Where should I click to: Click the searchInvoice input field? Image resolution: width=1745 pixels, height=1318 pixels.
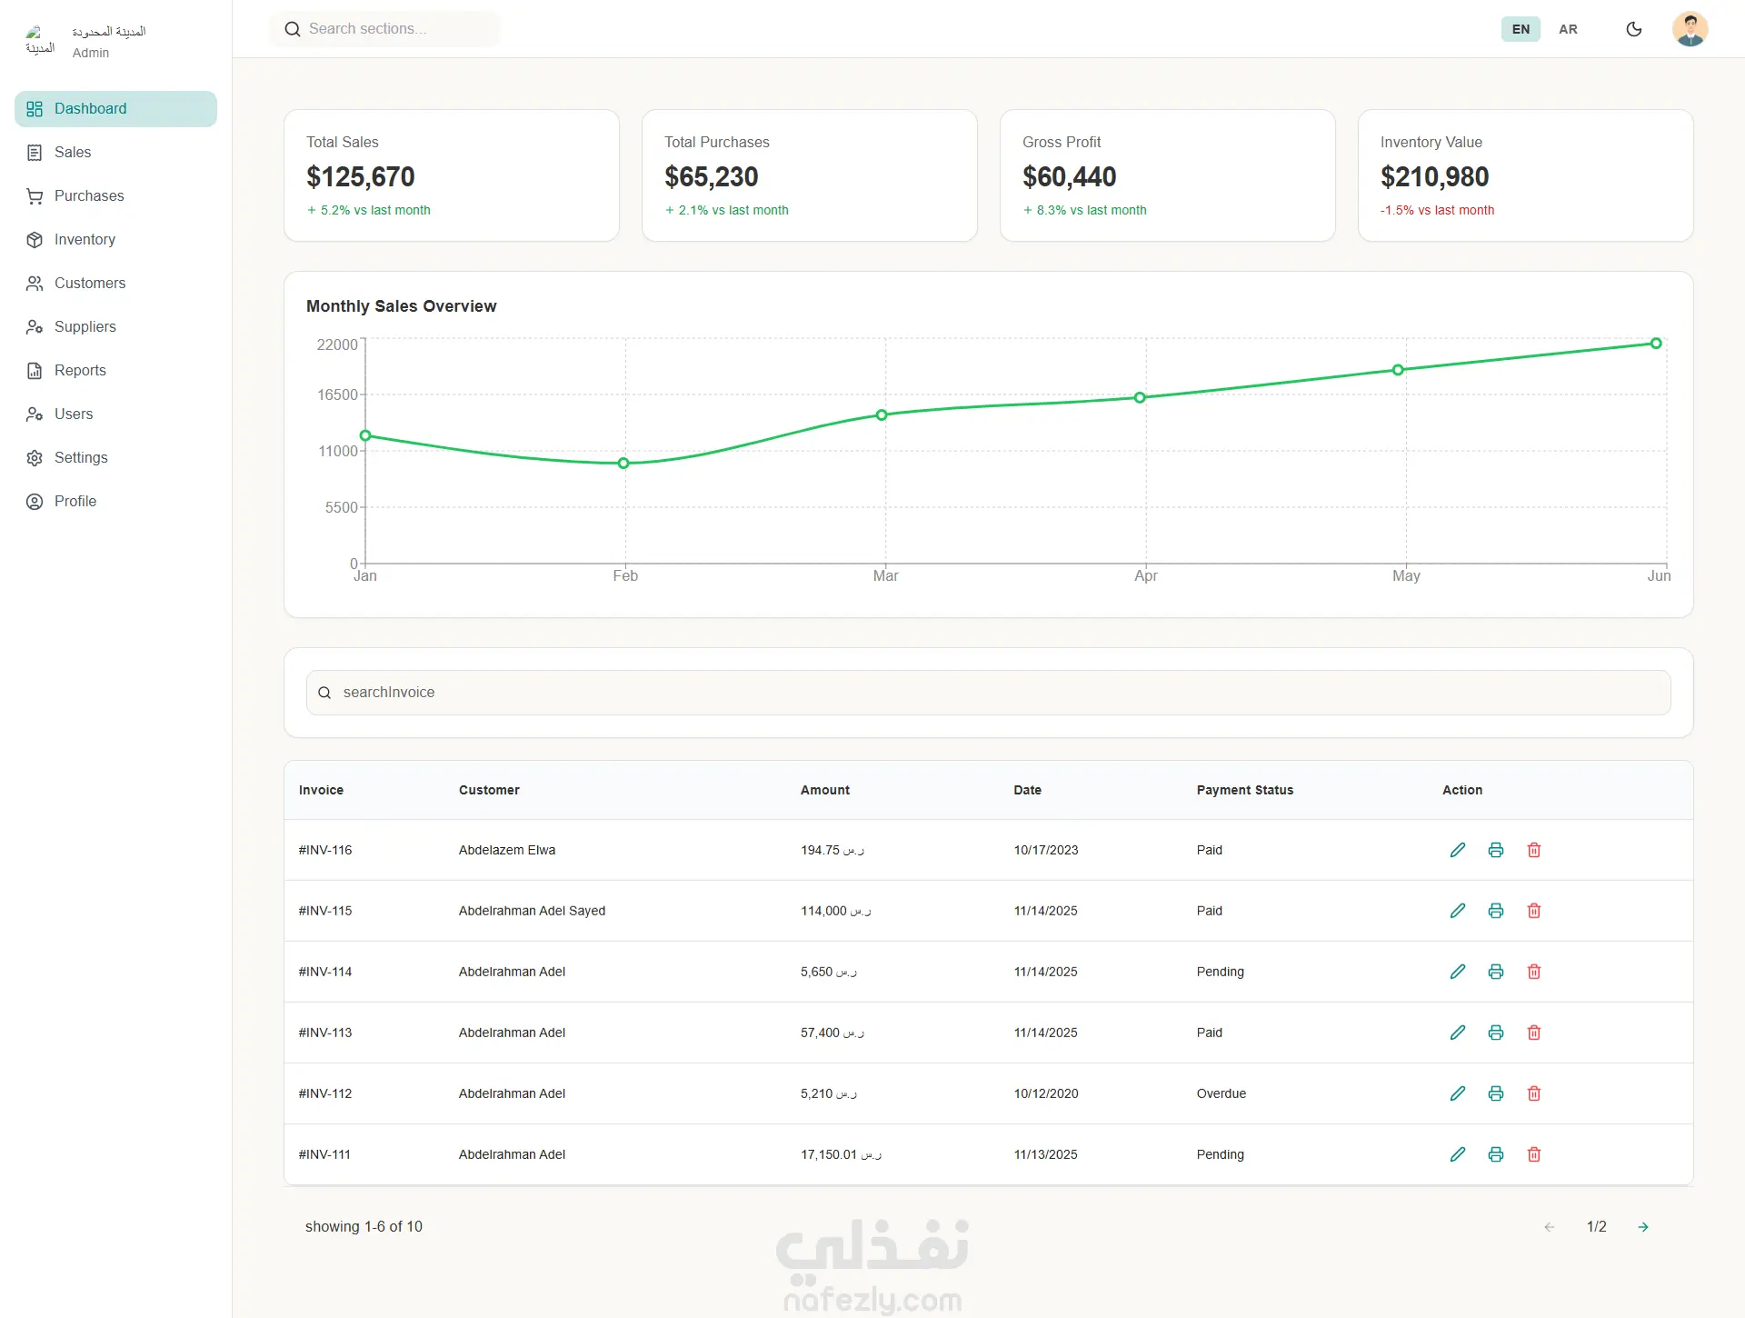988,693
